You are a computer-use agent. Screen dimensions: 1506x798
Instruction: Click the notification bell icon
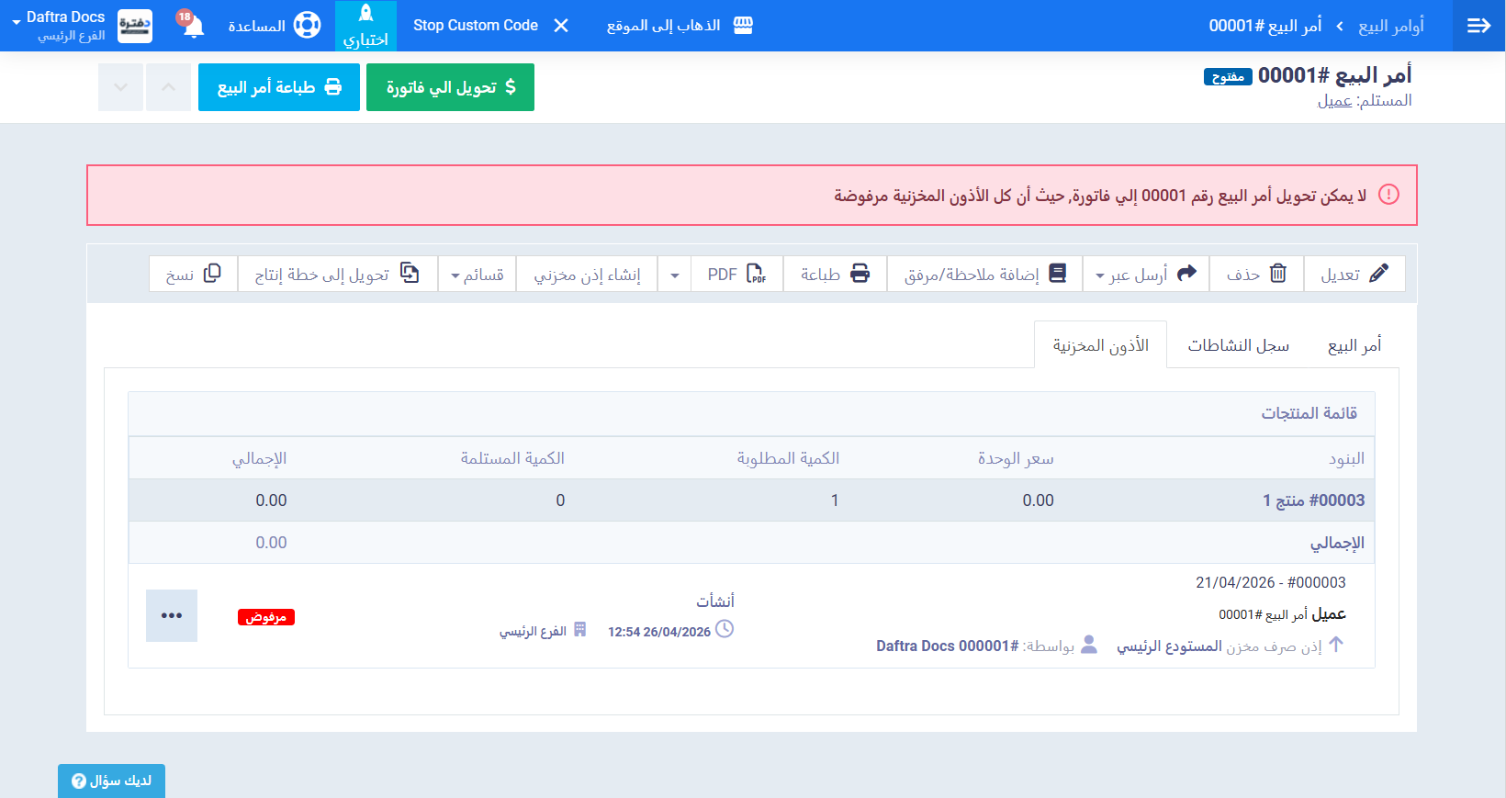tap(193, 26)
